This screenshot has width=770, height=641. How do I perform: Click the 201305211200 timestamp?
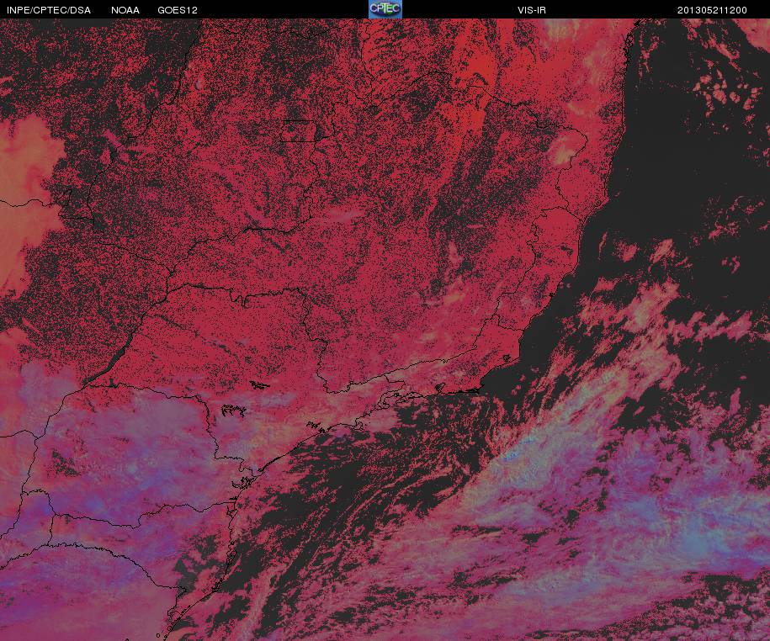[x=712, y=10]
